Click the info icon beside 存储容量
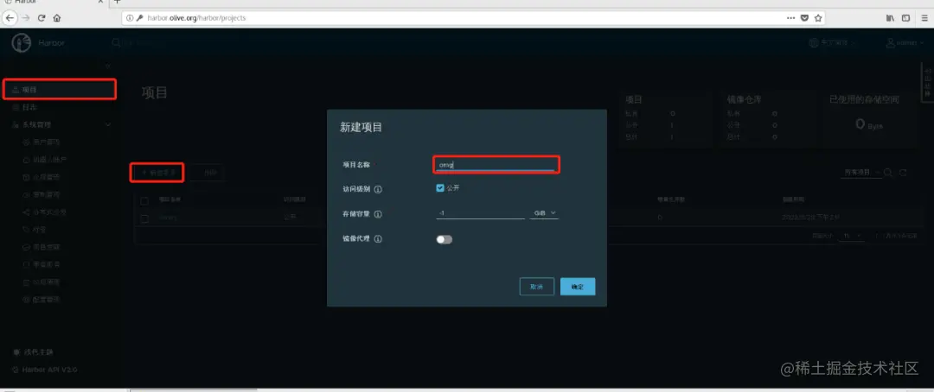The image size is (934, 392). pos(378,214)
